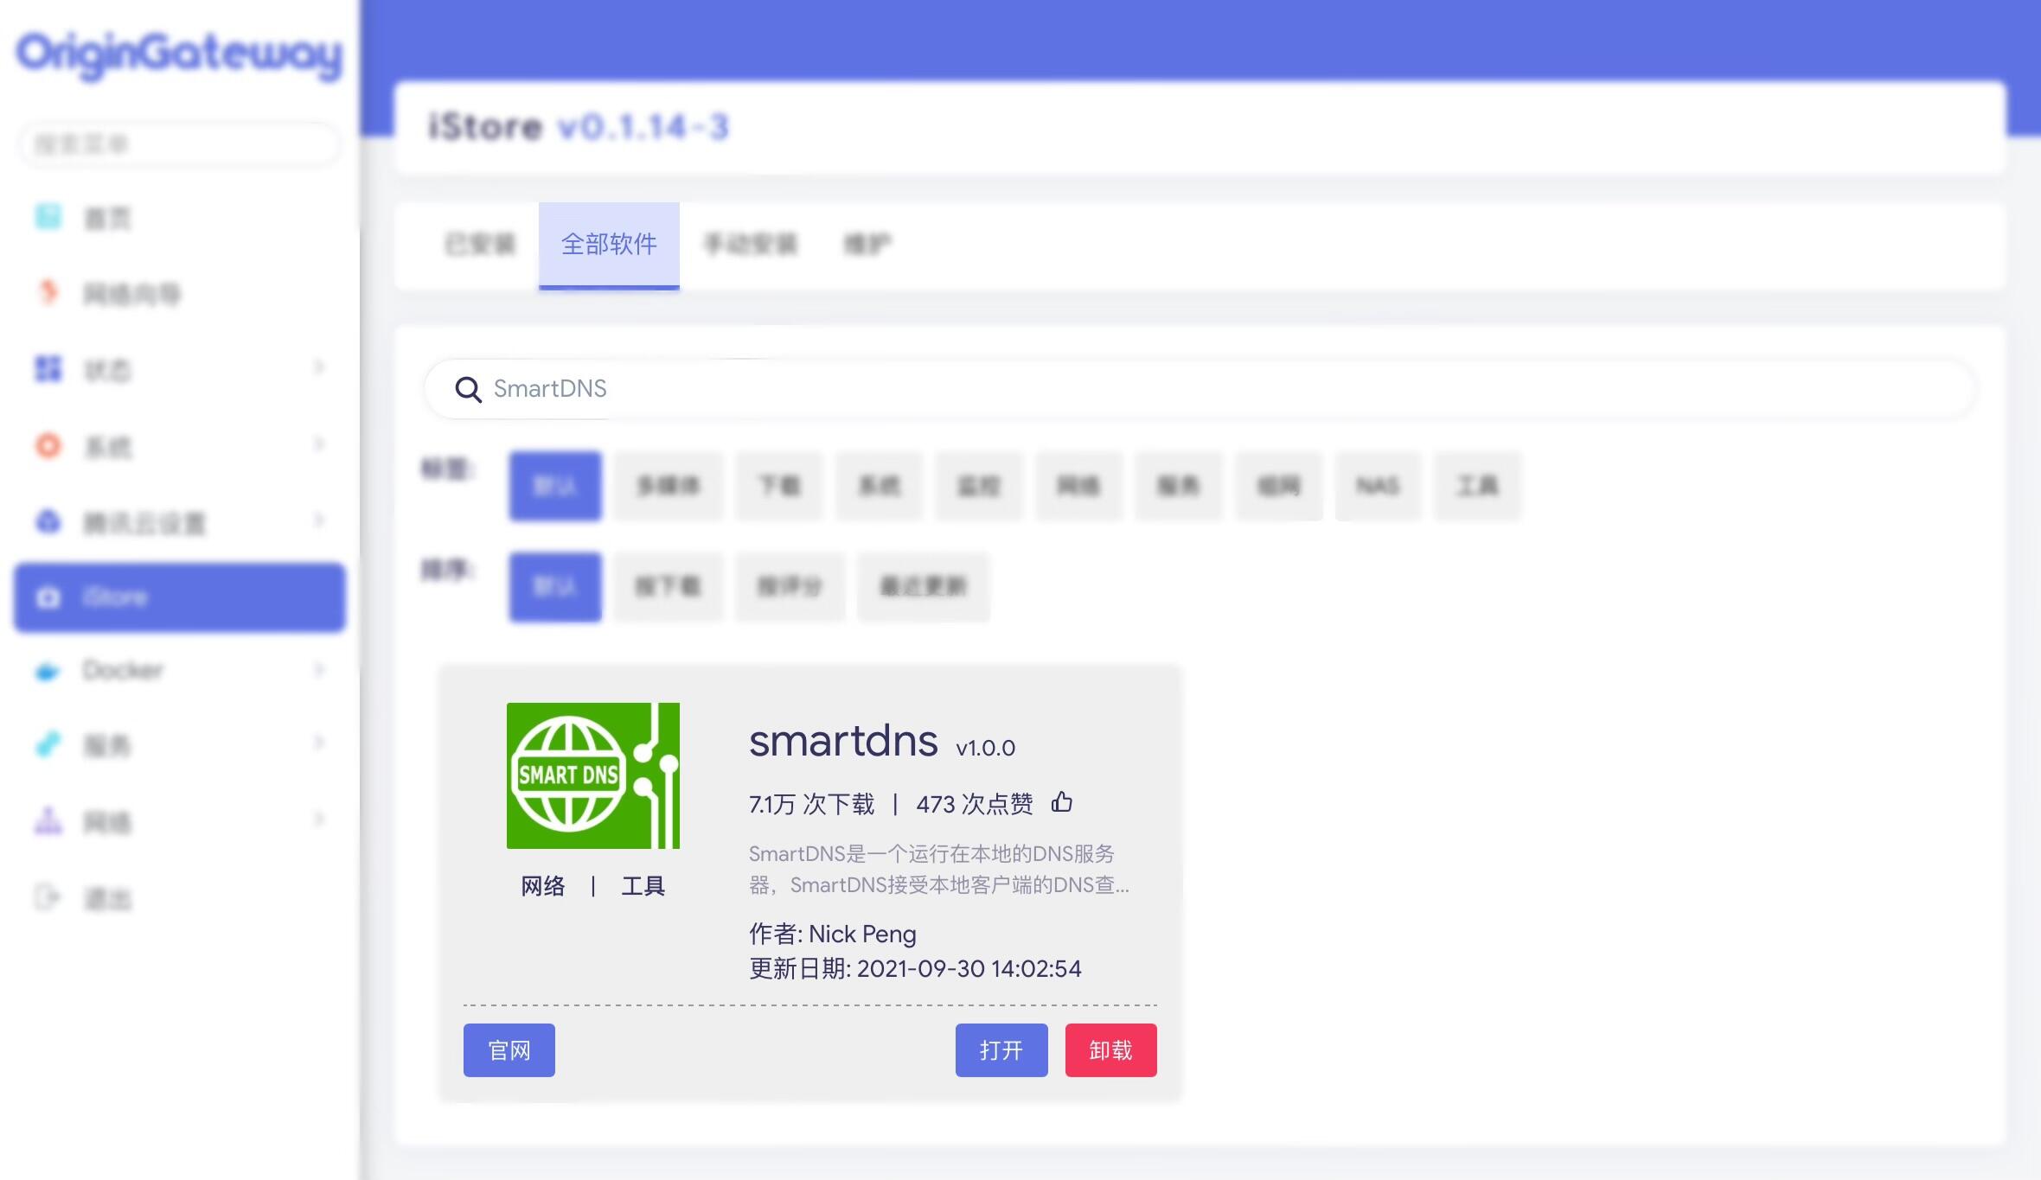Click the smartdns app title
Screen dimensions: 2041x1180
coord(843,741)
